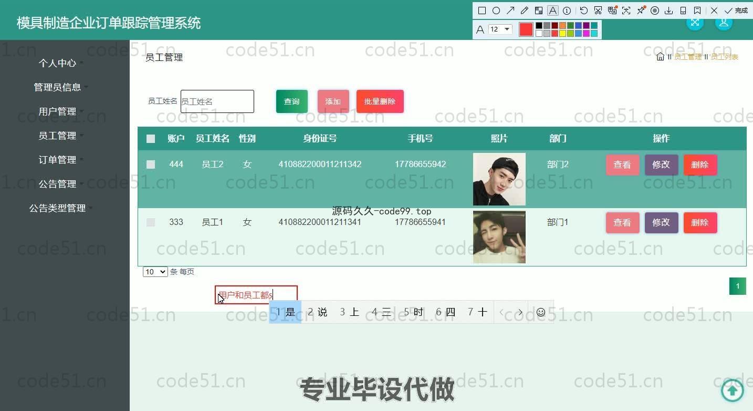Viewport: 753px width, 411px height.
Task: Click the 查询 search button
Action: pos(291,101)
